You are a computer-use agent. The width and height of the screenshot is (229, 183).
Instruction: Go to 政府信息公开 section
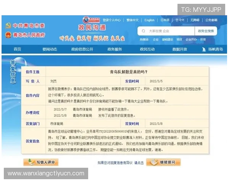click(x=82, y=49)
